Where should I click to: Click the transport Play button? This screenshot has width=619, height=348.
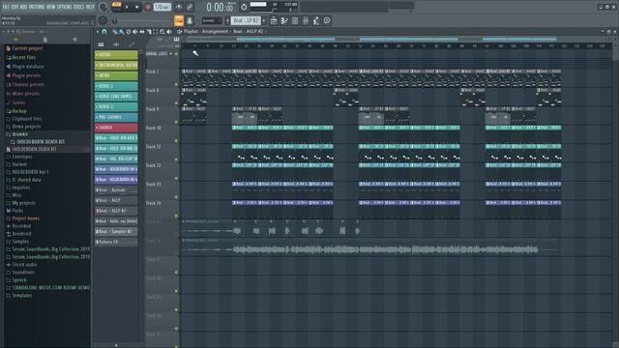[127, 7]
